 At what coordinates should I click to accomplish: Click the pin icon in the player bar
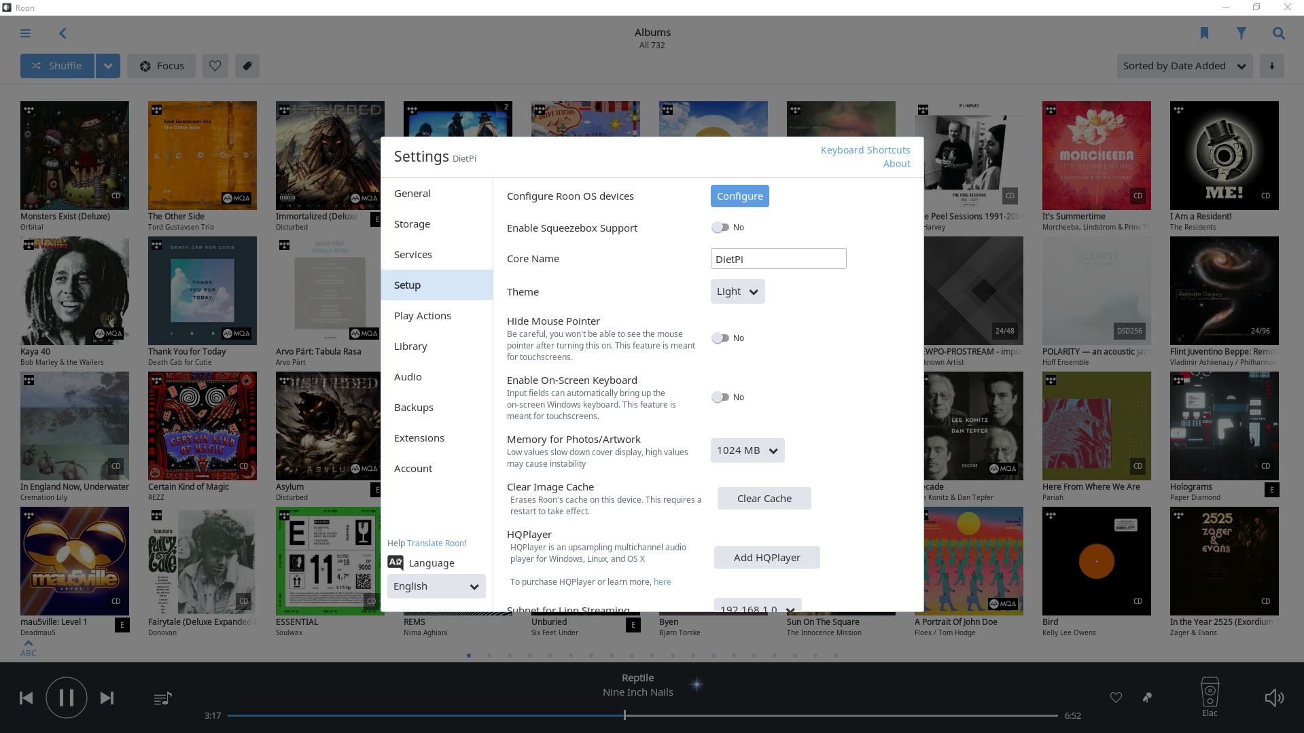coord(1147,698)
